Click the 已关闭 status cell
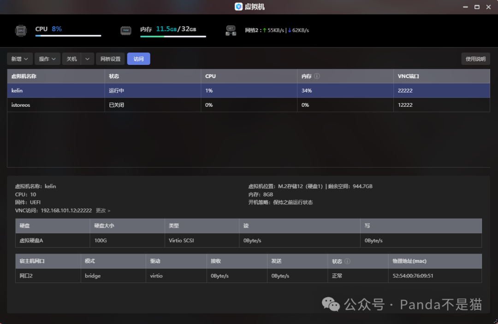The width and height of the screenshot is (498, 324). click(153, 104)
